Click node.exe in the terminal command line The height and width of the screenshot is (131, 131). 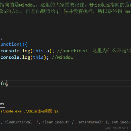13,111
